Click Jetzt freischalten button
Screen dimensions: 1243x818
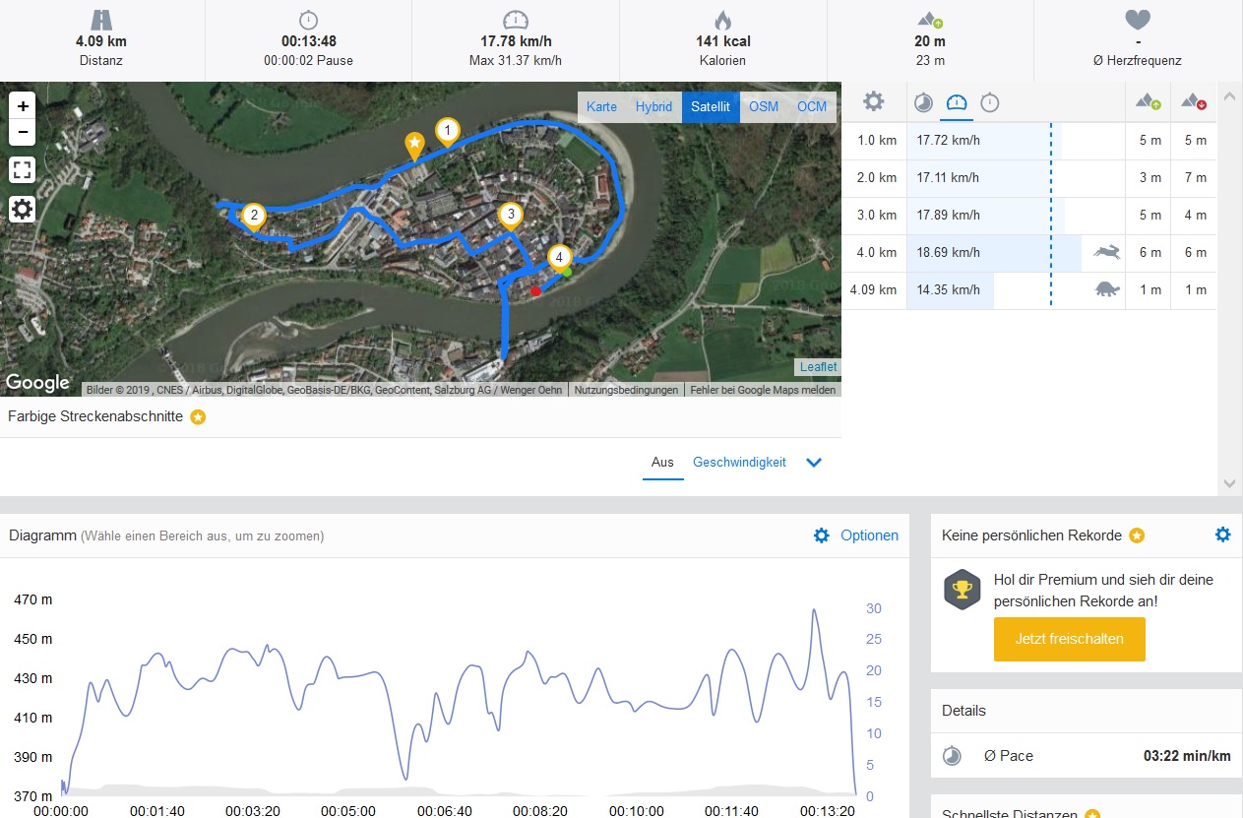(1069, 639)
